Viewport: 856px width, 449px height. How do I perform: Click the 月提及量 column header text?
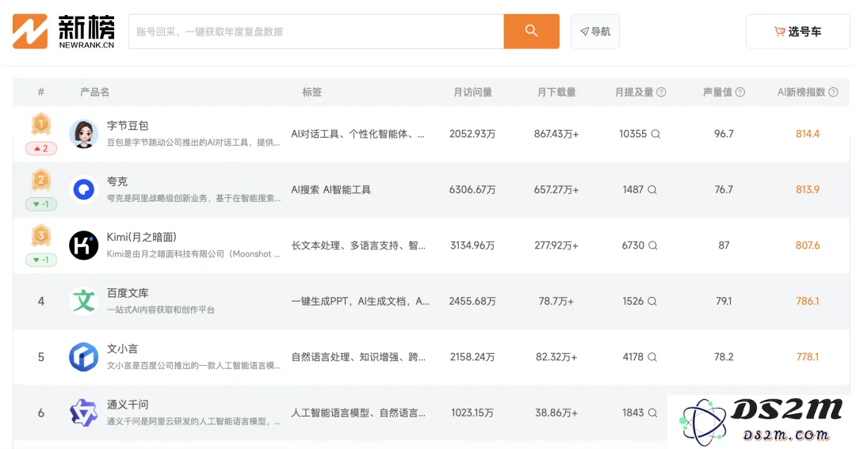tap(634, 92)
